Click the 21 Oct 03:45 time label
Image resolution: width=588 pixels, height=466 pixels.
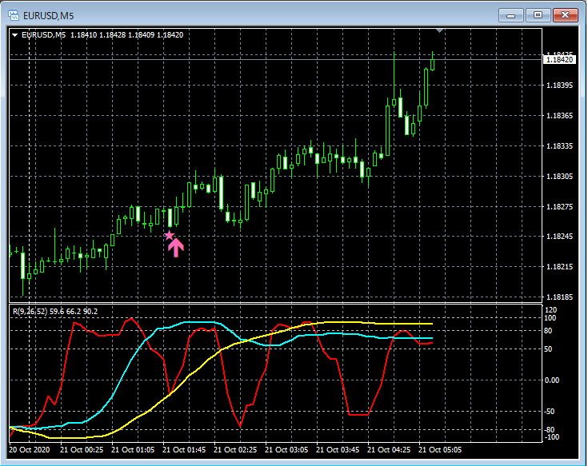[x=338, y=449]
